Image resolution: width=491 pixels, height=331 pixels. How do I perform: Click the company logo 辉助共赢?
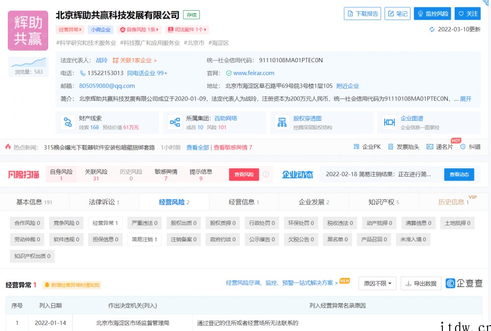coord(28,31)
